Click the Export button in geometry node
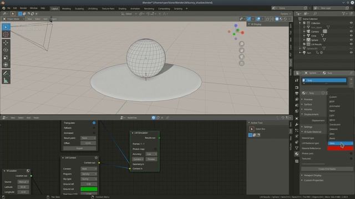Screen dimensions: 355x199 (x=80, y=149)
